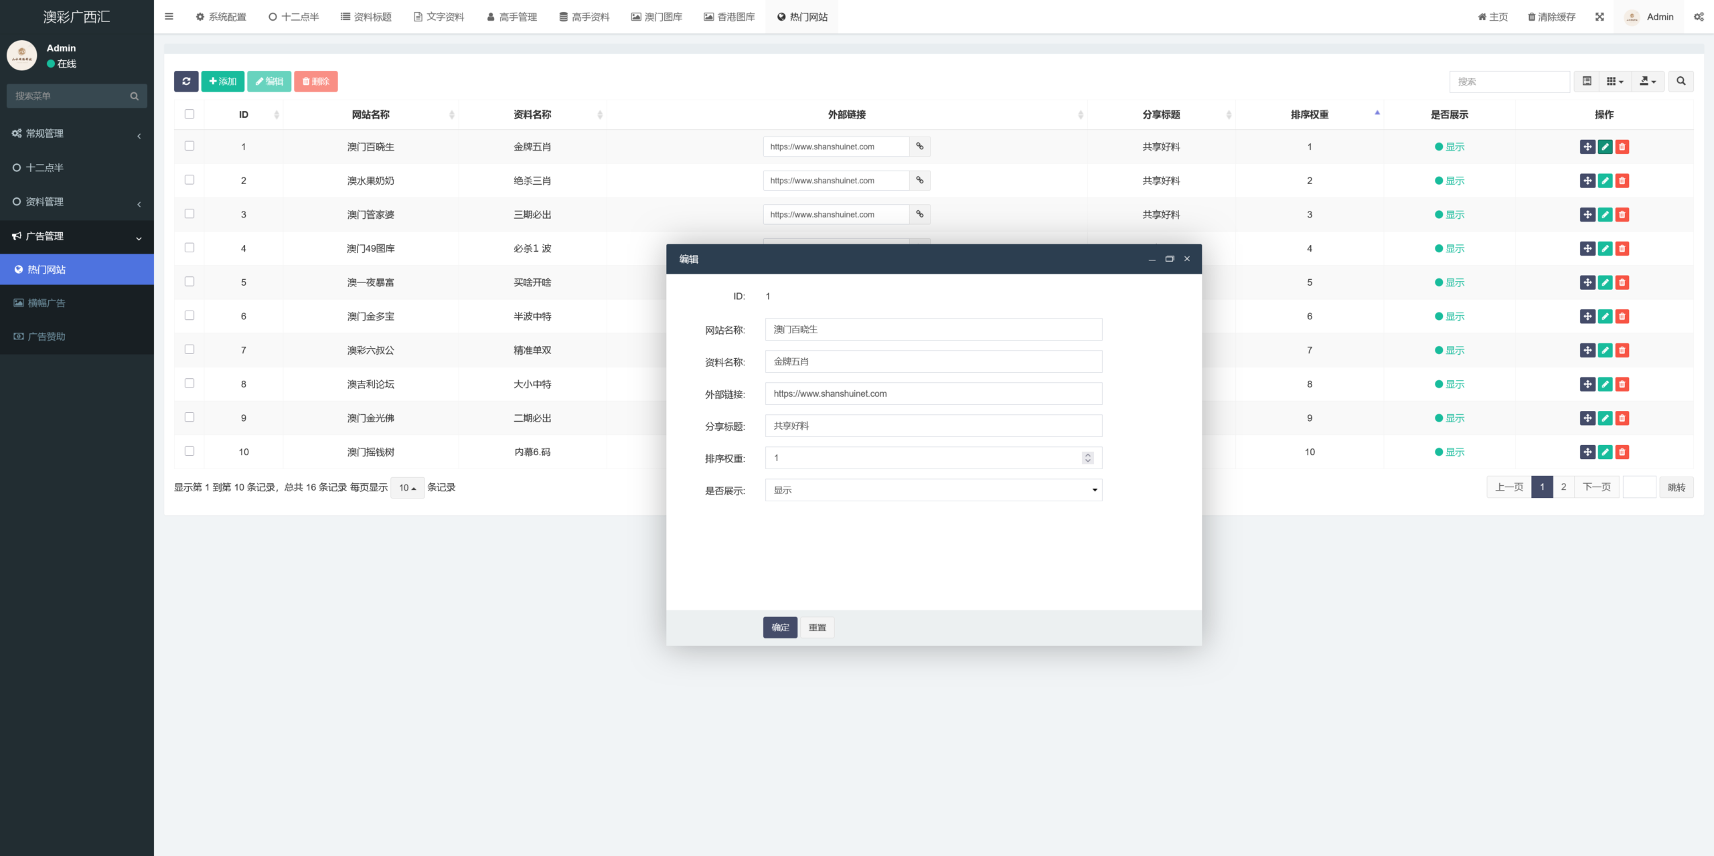Tick the checkbox for row 10
Image resolution: width=1714 pixels, height=856 pixels.
189,451
